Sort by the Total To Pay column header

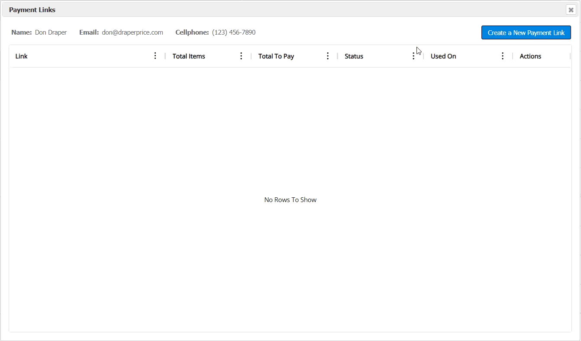click(x=276, y=56)
